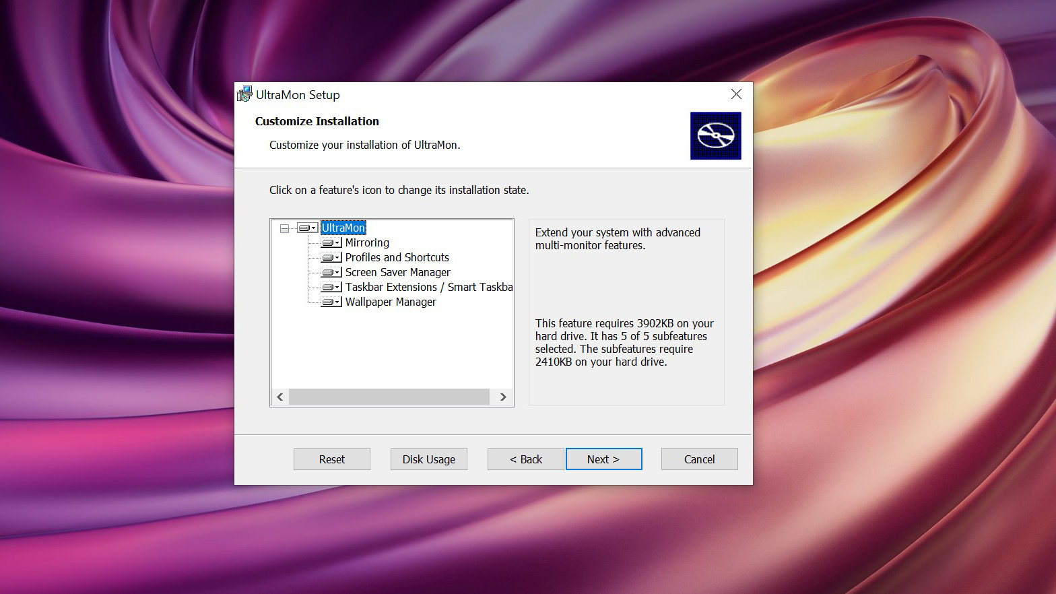This screenshot has width=1056, height=594.
Task: Continue with the Next > button
Action: coord(604,459)
